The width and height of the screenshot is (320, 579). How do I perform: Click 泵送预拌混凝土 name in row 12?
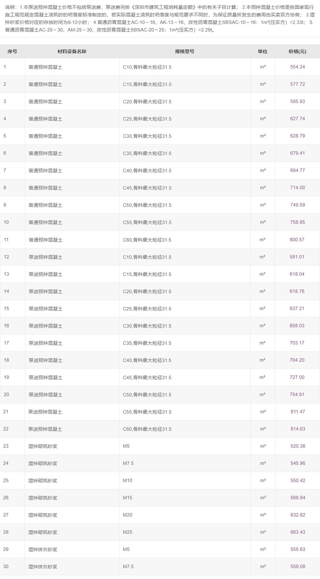[45, 257]
